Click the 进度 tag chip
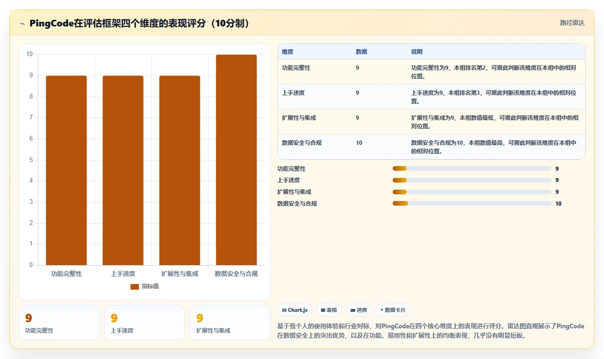This screenshot has width=604, height=359. [358, 310]
